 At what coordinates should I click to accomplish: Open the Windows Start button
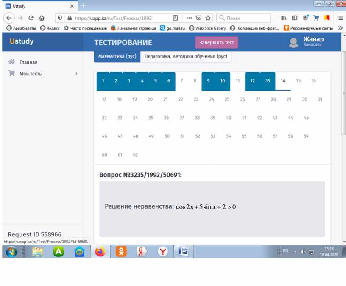(x=11, y=252)
